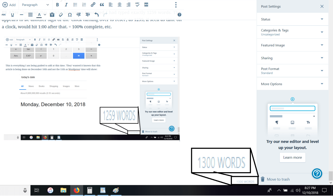
Task: Open Firefox from the taskbar
Action: (x=76, y=190)
